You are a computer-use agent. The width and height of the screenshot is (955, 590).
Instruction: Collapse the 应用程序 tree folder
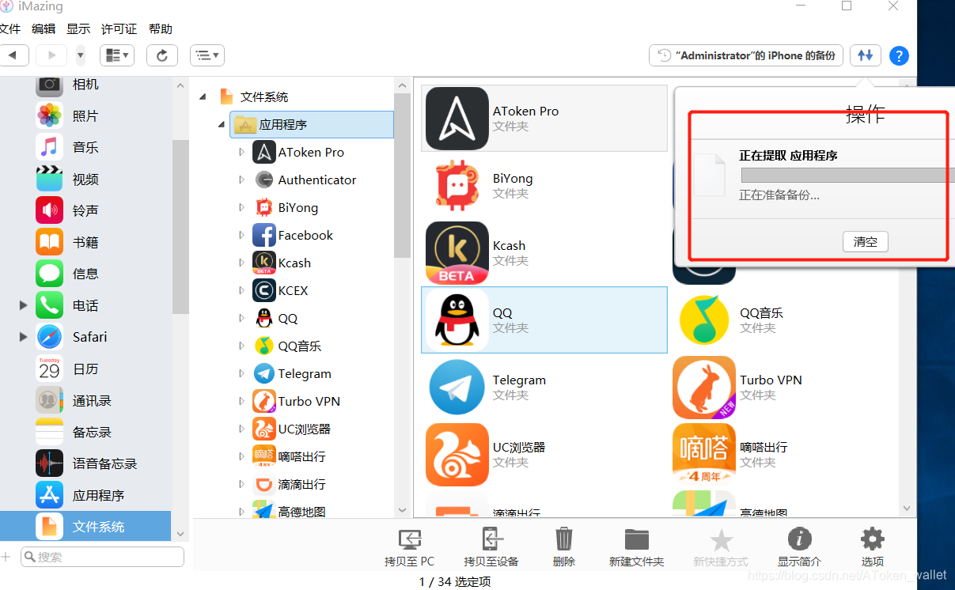pyautogui.click(x=222, y=124)
